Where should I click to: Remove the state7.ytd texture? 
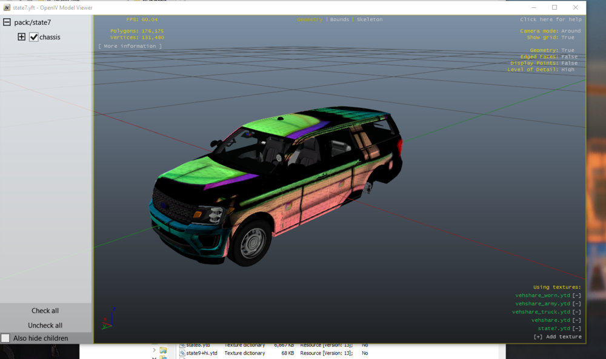point(577,328)
